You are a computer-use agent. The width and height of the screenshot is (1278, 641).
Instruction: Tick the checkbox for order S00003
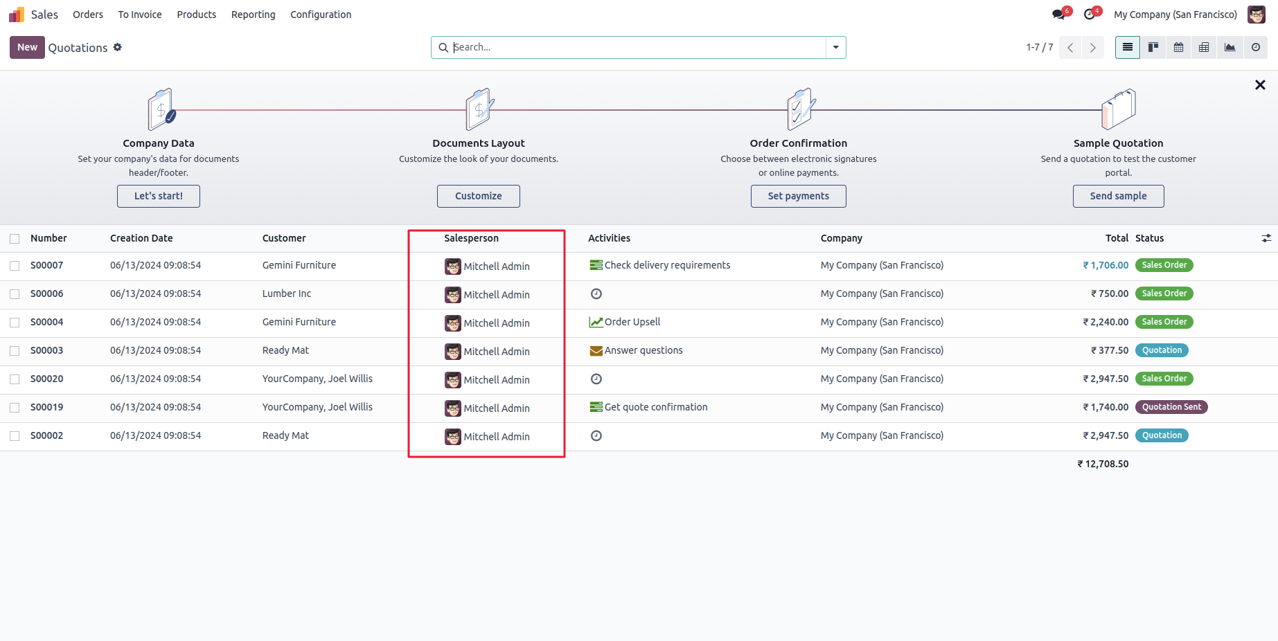click(x=15, y=351)
